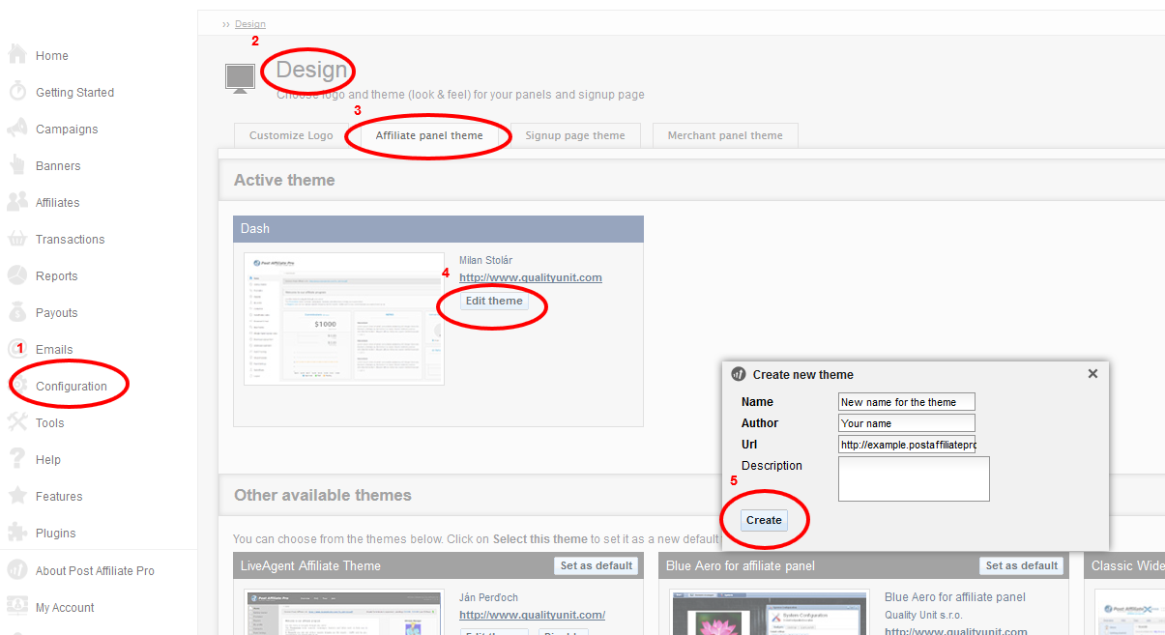The width and height of the screenshot is (1165, 635).
Task: Open Campaigns using the megaphone icon
Action: point(16,129)
